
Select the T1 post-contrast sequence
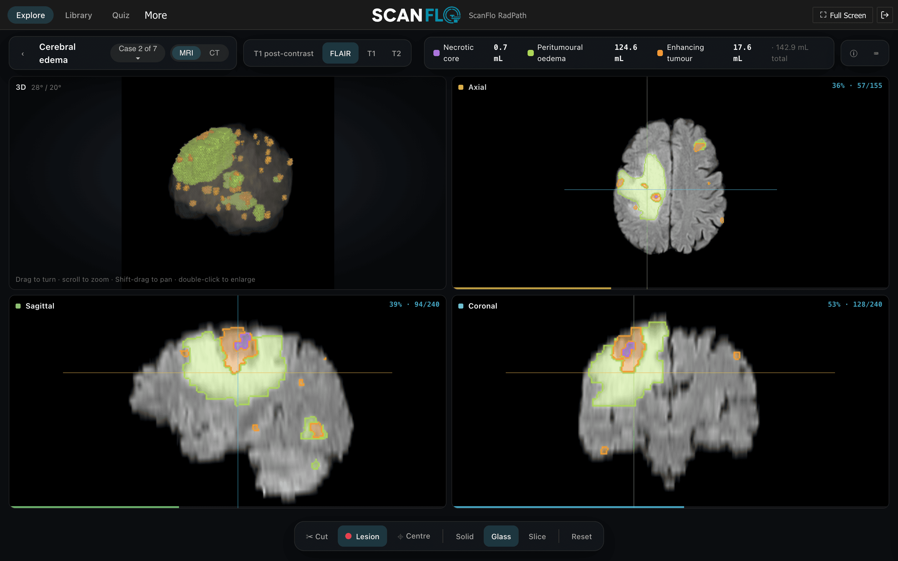(283, 53)
